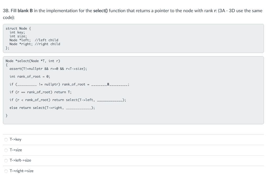Click the T->left->size answer label
This screenshot has width=268, height=180.
(20, 160)
